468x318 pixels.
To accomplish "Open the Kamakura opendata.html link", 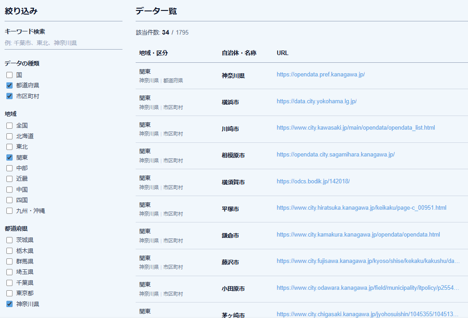I will point(358,234).
